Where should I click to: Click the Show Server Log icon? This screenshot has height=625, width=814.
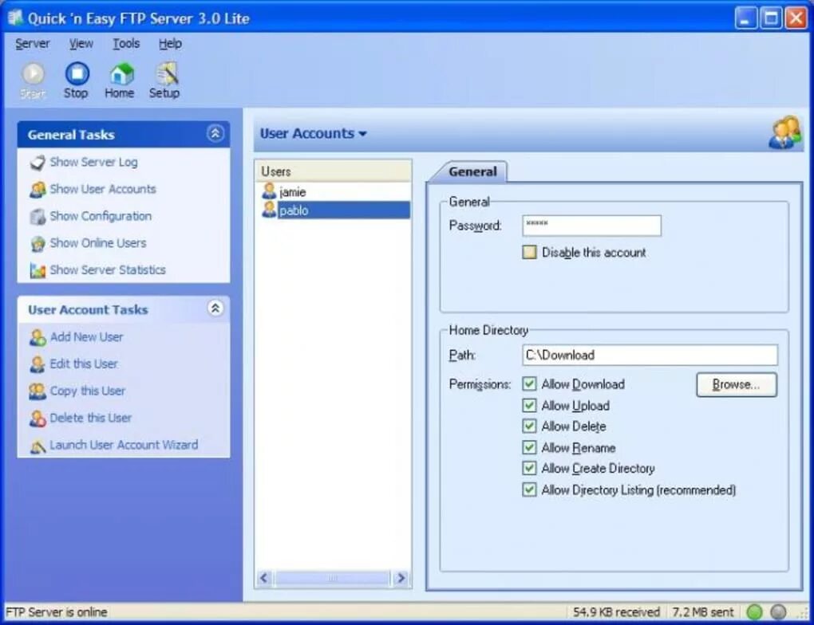click(38, 163)
